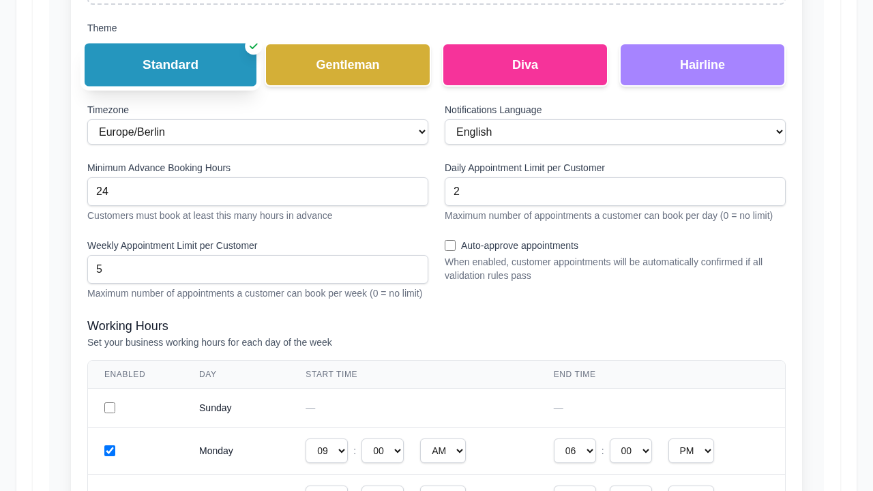Screen dimensions: 873x491
Task: Open Monday start time minute dropdown
Action: point(383,451)
